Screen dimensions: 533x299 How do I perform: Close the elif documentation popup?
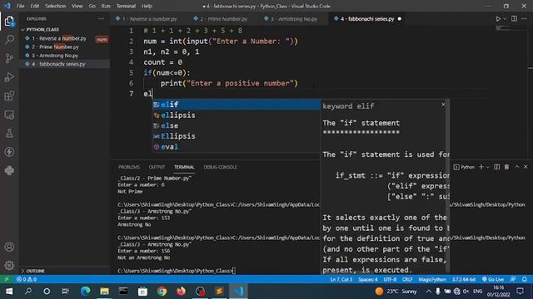[x=443, y=105]
